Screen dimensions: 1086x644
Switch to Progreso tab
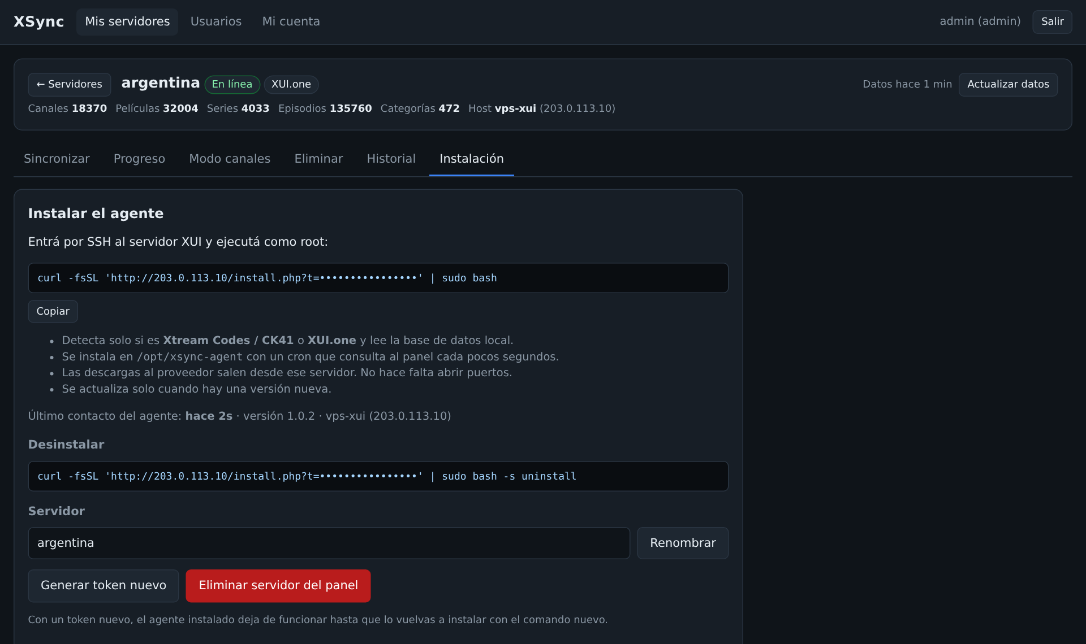pos(139,159)
